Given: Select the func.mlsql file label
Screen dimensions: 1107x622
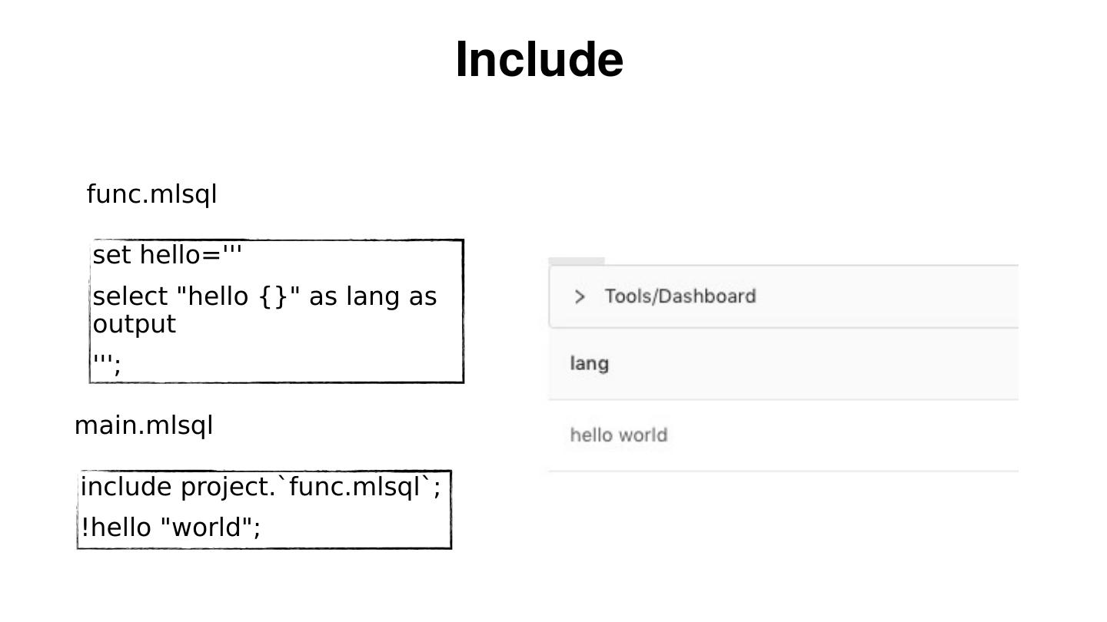Looking at the screenshot, I should coord(152,194).
